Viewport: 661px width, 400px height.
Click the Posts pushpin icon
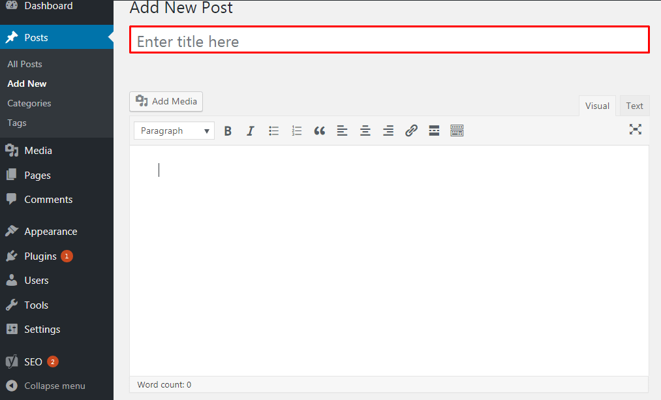[12, 37]
